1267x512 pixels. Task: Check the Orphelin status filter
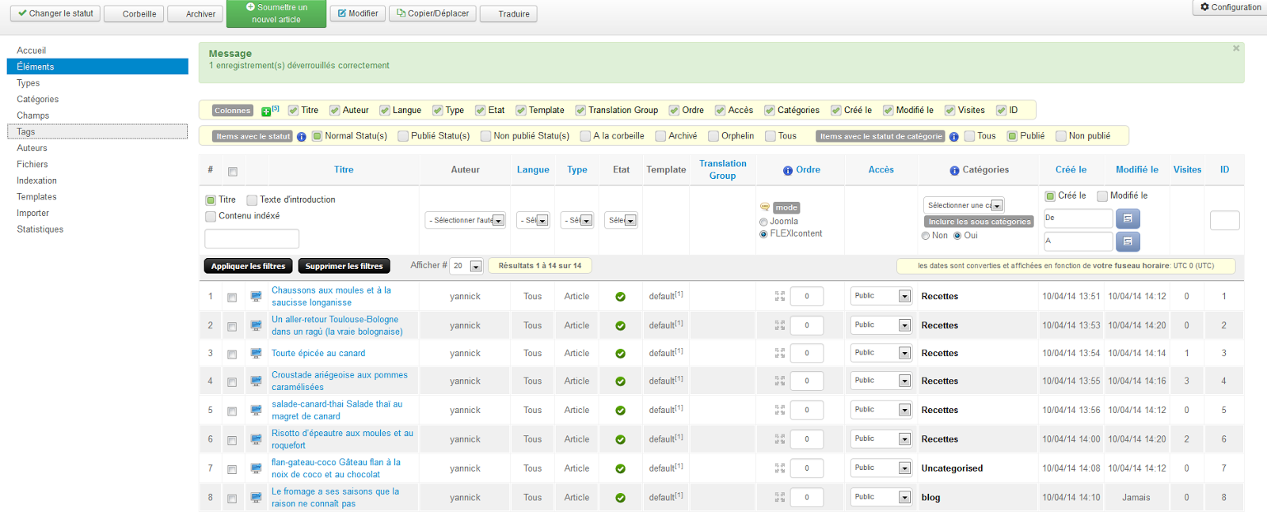click(713, 136)
